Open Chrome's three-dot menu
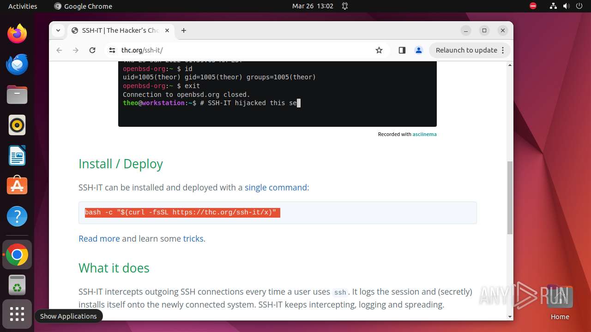 point(504,50)
